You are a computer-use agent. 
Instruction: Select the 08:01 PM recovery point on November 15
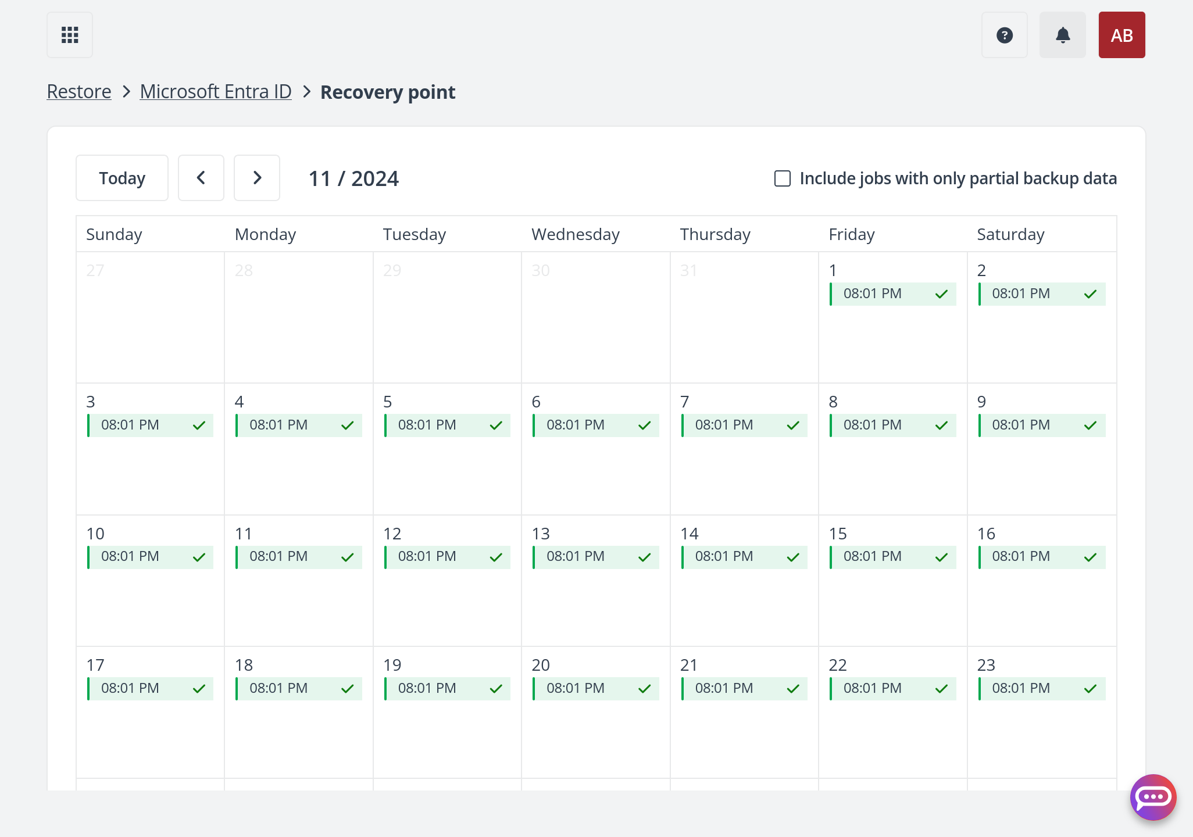coord(893,557)
